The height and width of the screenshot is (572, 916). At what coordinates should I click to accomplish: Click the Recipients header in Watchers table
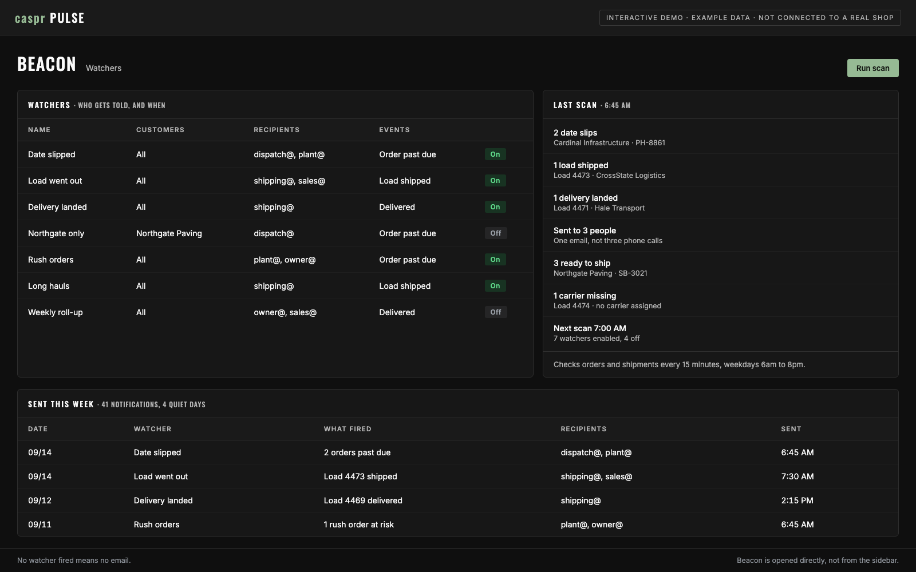point(277,130)
